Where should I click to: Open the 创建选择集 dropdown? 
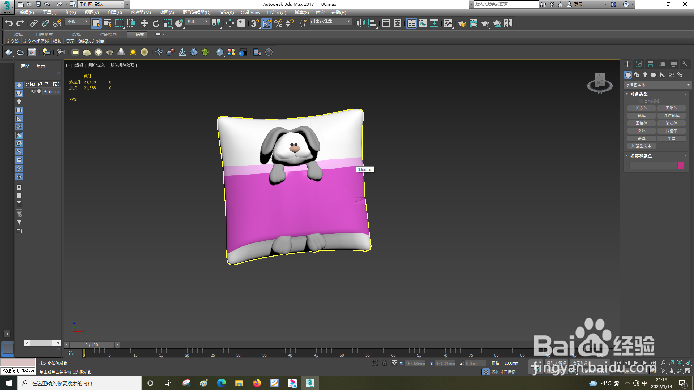pos(330,22)
